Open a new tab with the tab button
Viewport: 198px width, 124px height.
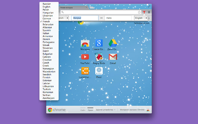coord(92,7)
